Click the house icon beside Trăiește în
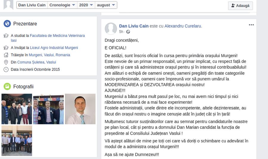Screen dimensions: 268x159 pos(6,55)
